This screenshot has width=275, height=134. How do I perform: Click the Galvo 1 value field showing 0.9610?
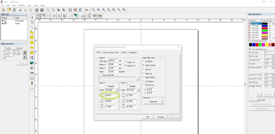[x=110, y=95]
